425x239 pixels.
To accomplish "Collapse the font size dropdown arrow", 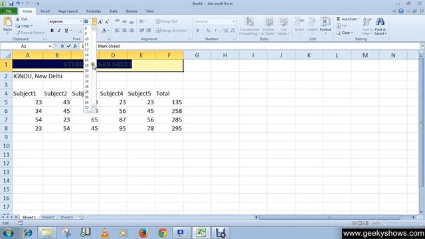I will (x=94, y=21).
